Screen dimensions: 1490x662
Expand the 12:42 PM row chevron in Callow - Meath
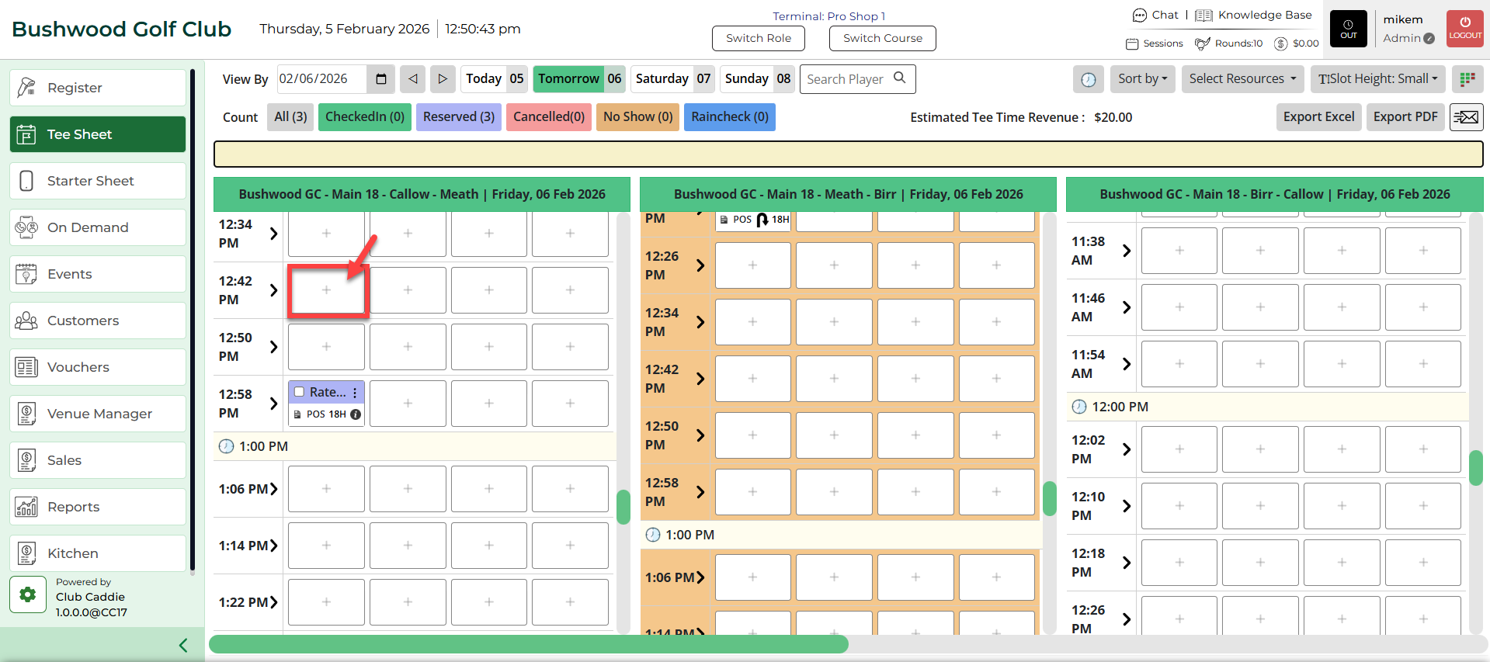[273, 290]
